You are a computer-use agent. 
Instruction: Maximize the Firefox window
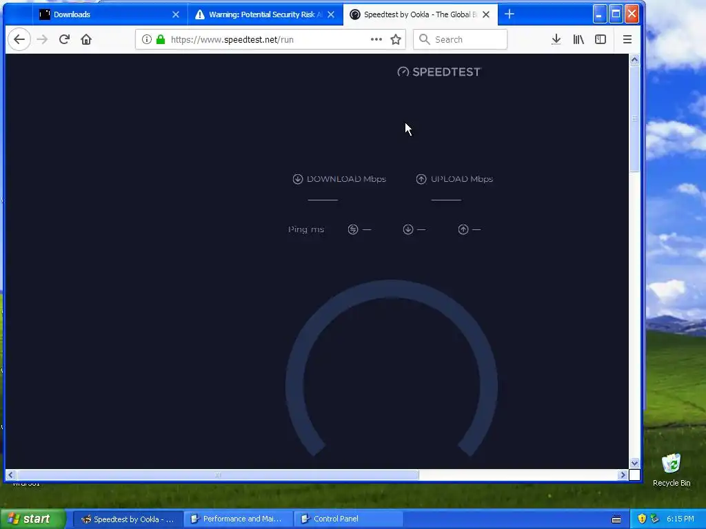pos(616,14)
